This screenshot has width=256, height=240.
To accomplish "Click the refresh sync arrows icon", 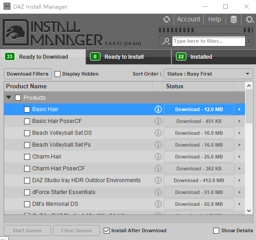I will pos(166,20).
